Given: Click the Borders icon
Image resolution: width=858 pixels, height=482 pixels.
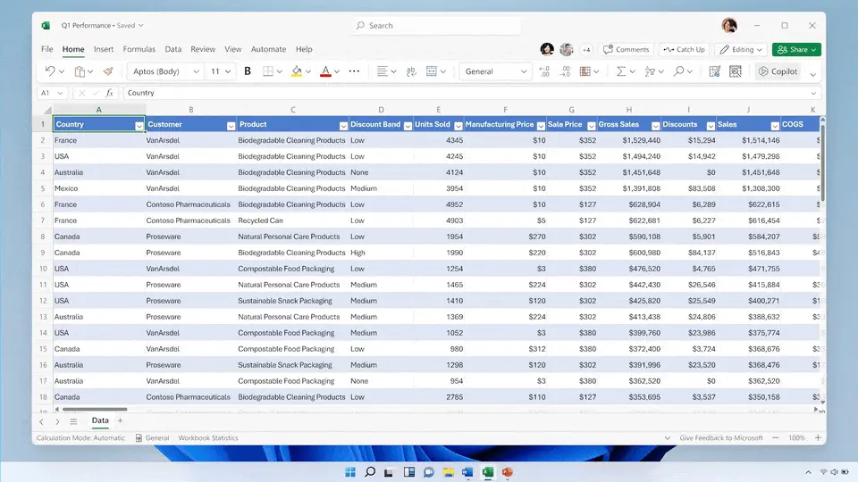Looking at the screenshot, I should (267, 71).
